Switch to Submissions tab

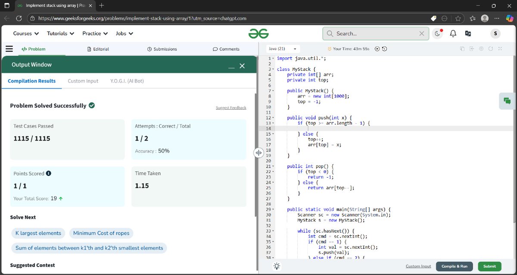point(162,49)
